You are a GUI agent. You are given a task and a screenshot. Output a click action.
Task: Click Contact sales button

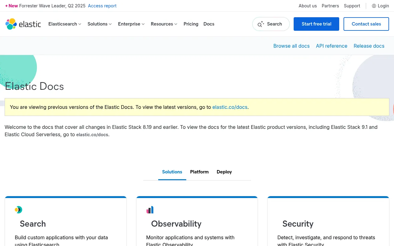point(366,24)
